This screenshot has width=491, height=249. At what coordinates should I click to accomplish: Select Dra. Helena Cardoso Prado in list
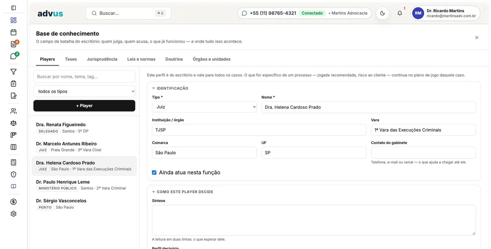point(84,166)
